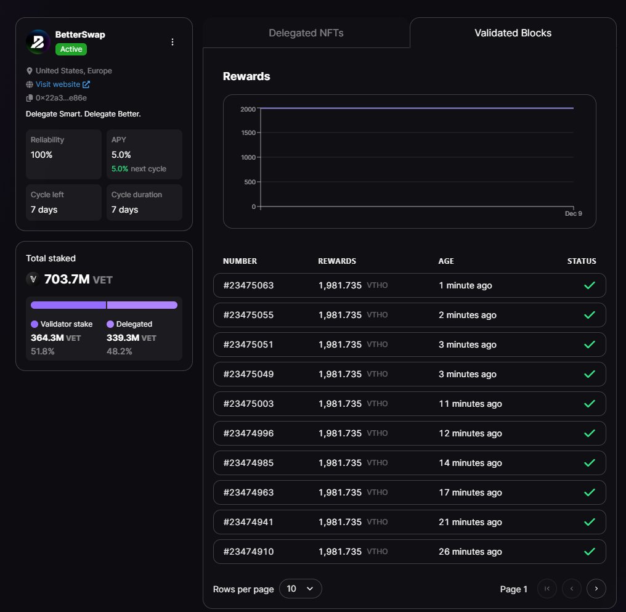The width and height of the screenshot is (626, 612).
Task: Click the REWARDS column header
Action: pyautogui.click(x=337, y=261)
